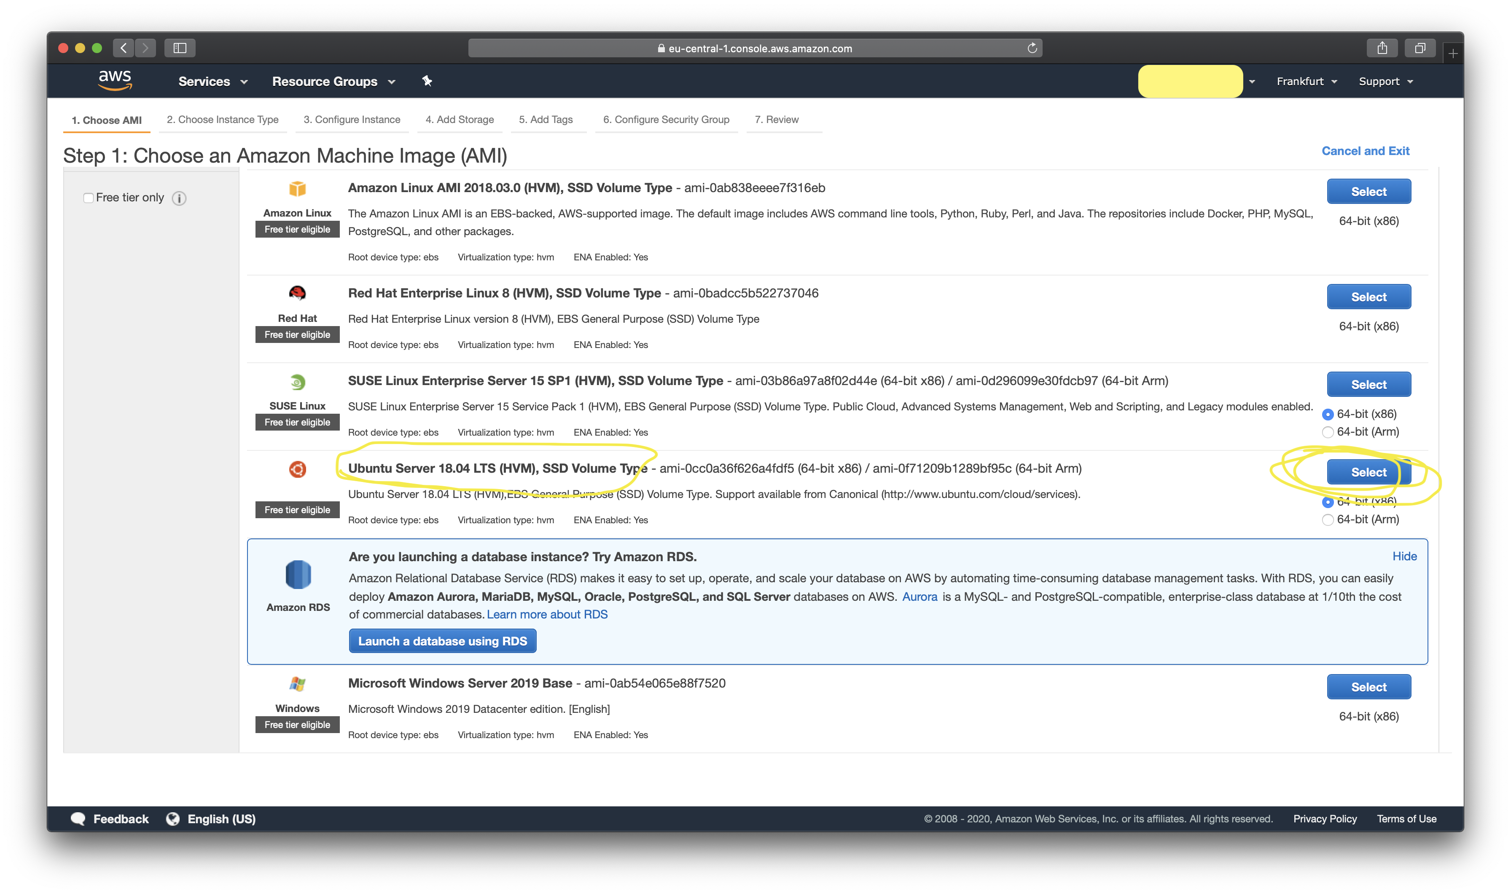1511x894 pixels.
Task: Click the Feedback speech bubble icon
Action: 78,819
